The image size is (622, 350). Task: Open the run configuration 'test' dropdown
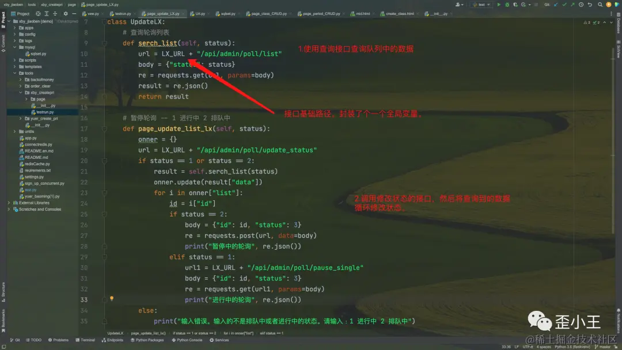click(481, 5)
